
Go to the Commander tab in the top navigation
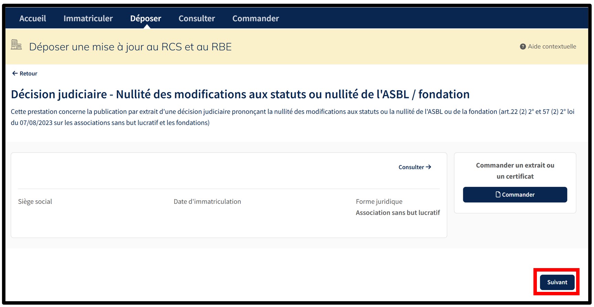pos(255,18)
